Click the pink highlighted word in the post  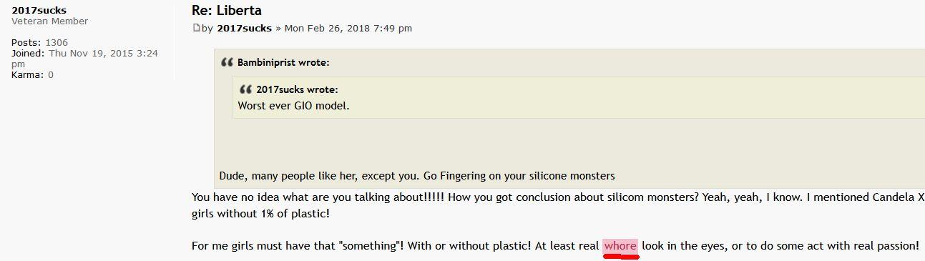tap(620, 246)
